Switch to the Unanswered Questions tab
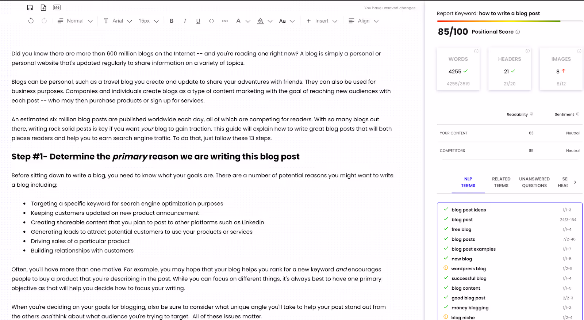Screen dimensions: 584x320 click(x=534, y=182)
